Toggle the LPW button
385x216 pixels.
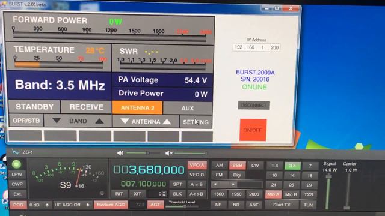17,175
